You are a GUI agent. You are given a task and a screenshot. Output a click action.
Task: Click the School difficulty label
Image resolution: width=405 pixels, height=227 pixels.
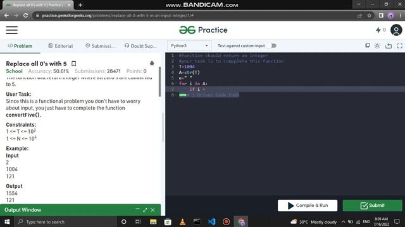coord(14,71)
